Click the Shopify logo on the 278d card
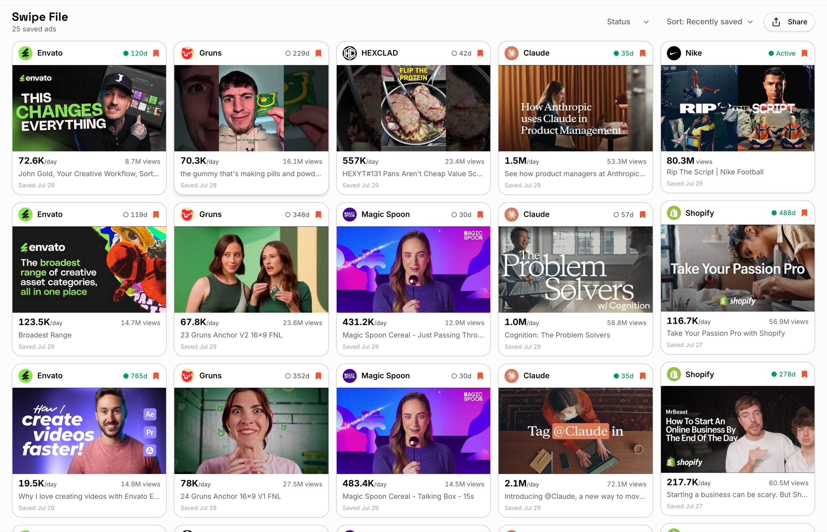This screenshot has height=532, width=827. 674,374
